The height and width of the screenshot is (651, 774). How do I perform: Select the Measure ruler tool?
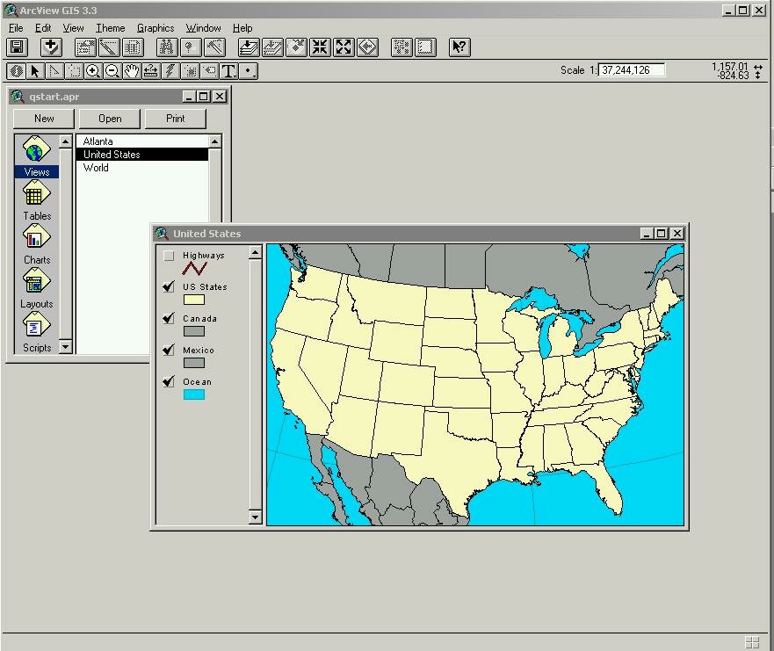pyautogui.click(x=150, y=71)
